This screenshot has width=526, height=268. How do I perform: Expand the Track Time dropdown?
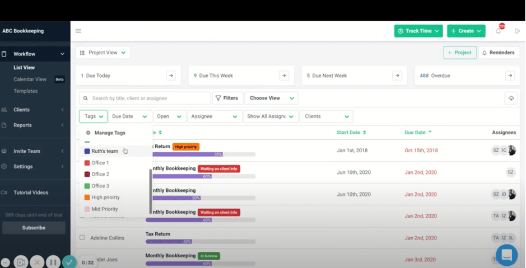point(418,31)
